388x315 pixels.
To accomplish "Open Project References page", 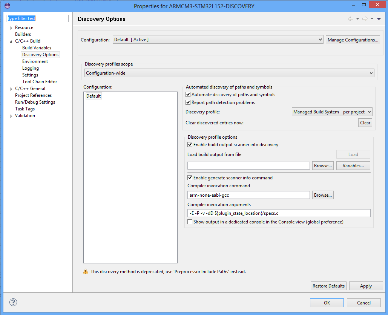I will 34,95.
